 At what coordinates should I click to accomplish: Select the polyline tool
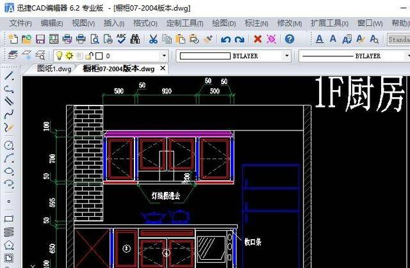tap(9, 89)
